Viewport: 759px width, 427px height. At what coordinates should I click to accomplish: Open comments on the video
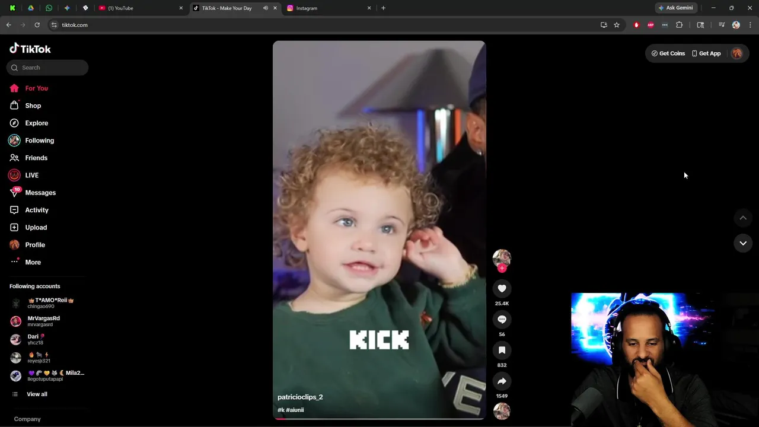tap(502, 319)
